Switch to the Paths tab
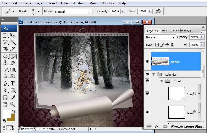The width and height of the screenshot is (207, 133). pos(165,31)
